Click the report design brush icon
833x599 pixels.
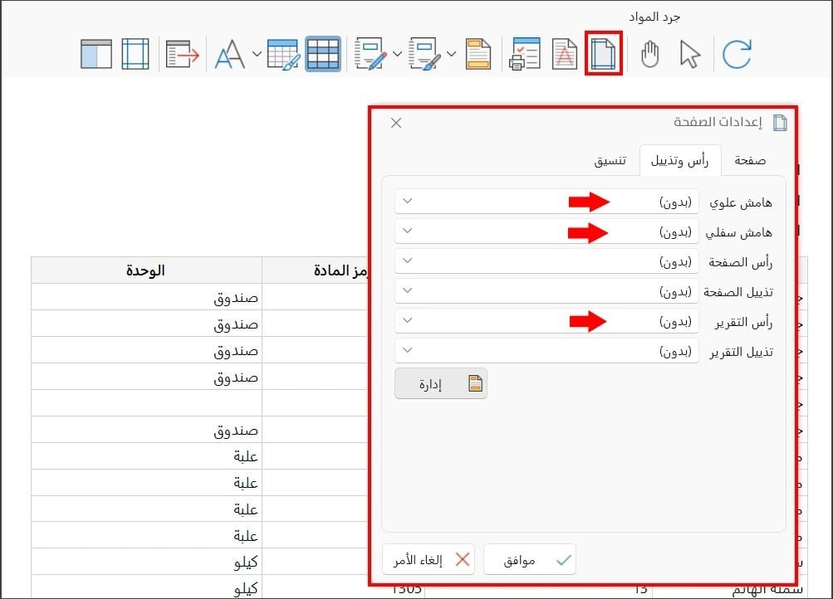pyautogui.click(x=425, y=54)
